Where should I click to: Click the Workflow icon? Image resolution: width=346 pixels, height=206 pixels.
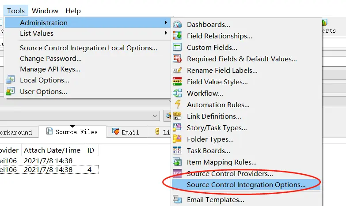177,94
